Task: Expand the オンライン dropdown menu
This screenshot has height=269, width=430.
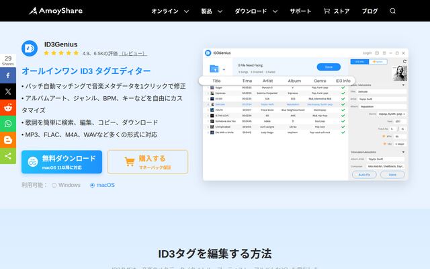Action: (170, 11)
